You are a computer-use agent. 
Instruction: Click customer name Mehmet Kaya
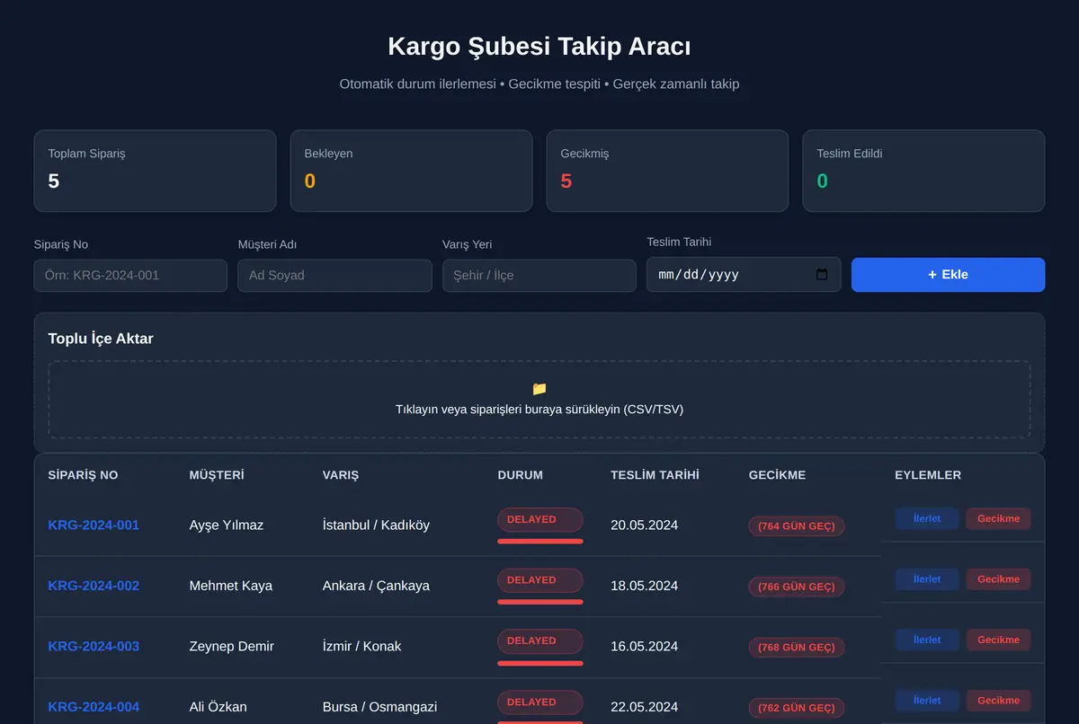[231, 586]
